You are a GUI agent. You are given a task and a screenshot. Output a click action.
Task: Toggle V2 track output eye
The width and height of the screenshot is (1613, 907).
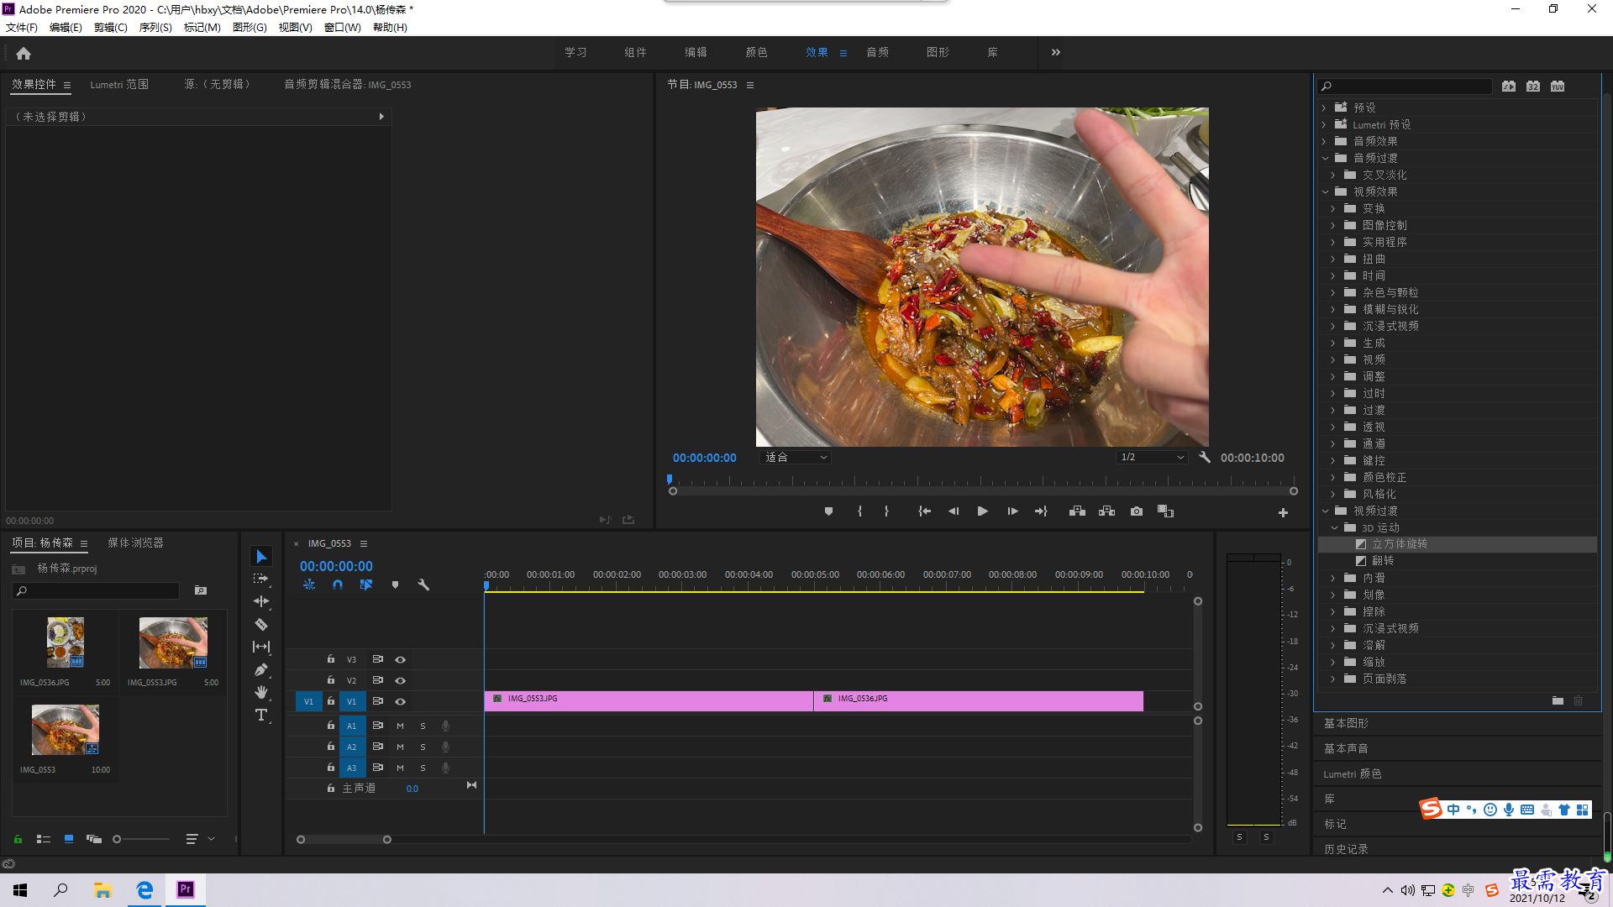[401, 681]
